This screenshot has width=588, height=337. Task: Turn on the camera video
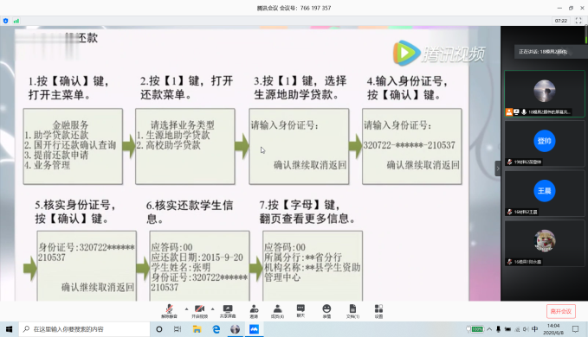click(199, 311)
